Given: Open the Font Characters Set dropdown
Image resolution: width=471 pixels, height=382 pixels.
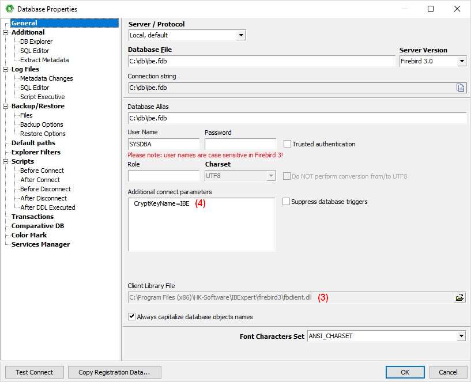Looking at the screenshot, I should 461,336.
